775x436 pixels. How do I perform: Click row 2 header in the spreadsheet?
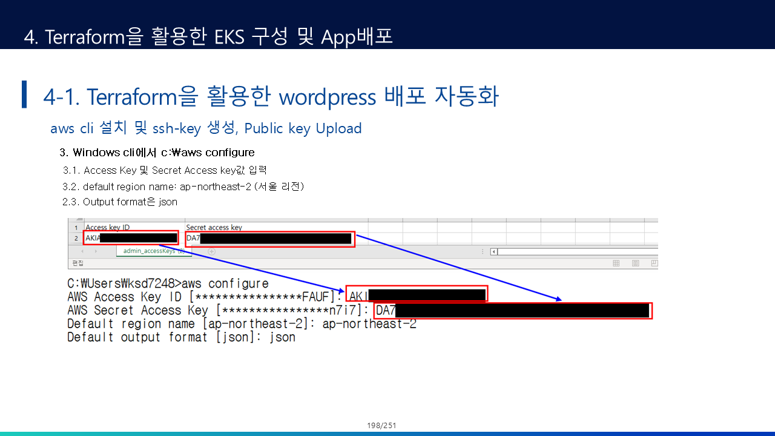(x=76, y=238)
